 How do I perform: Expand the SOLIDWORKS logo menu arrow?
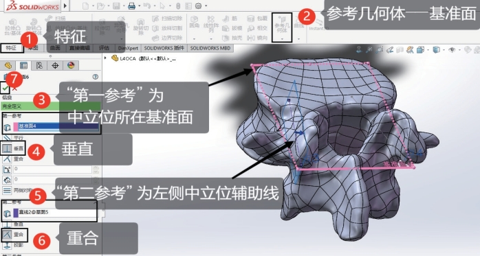pos(65,5)
